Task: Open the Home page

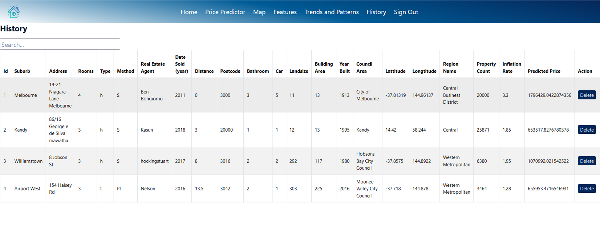Action: click(189, 12)
